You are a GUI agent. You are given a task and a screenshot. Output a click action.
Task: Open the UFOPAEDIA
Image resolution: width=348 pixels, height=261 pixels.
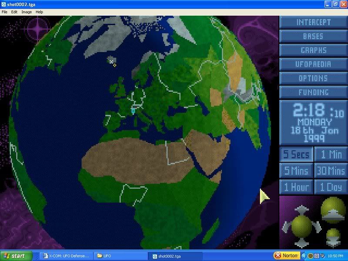point(313,64)
